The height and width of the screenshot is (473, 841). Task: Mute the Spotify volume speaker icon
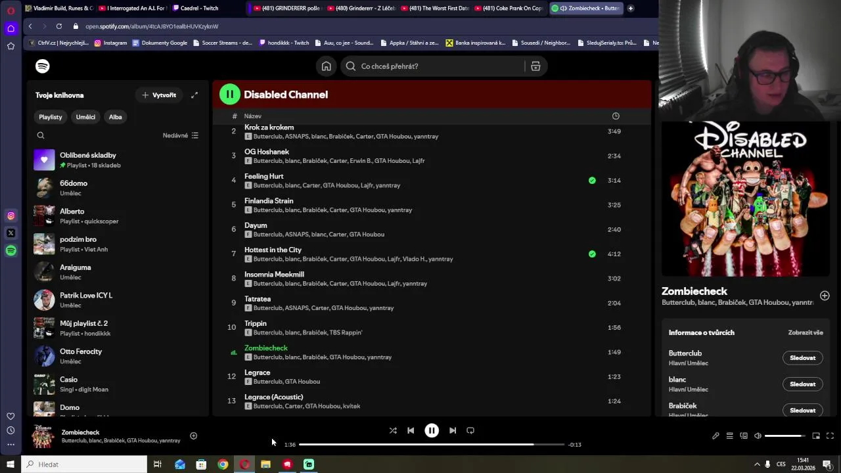click(758, 436)
